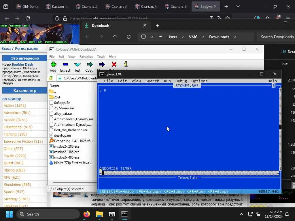Click the Firefox tracking protection shield icon
This screenshot has width=295, height=221.
[57, 18]
